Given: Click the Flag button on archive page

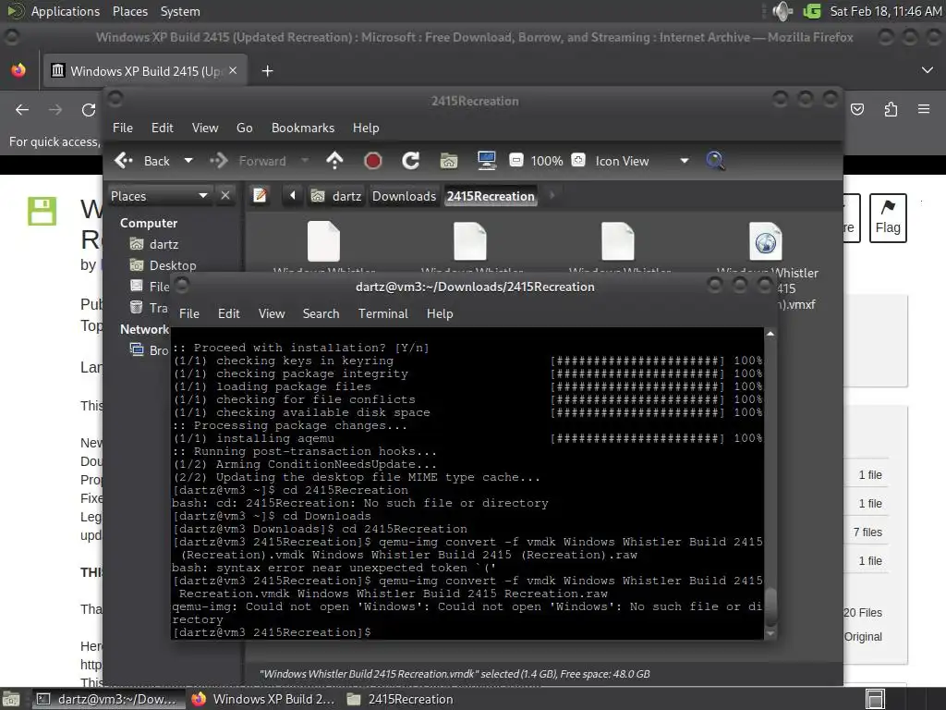Looking at the screenshot, I should 888,218.
